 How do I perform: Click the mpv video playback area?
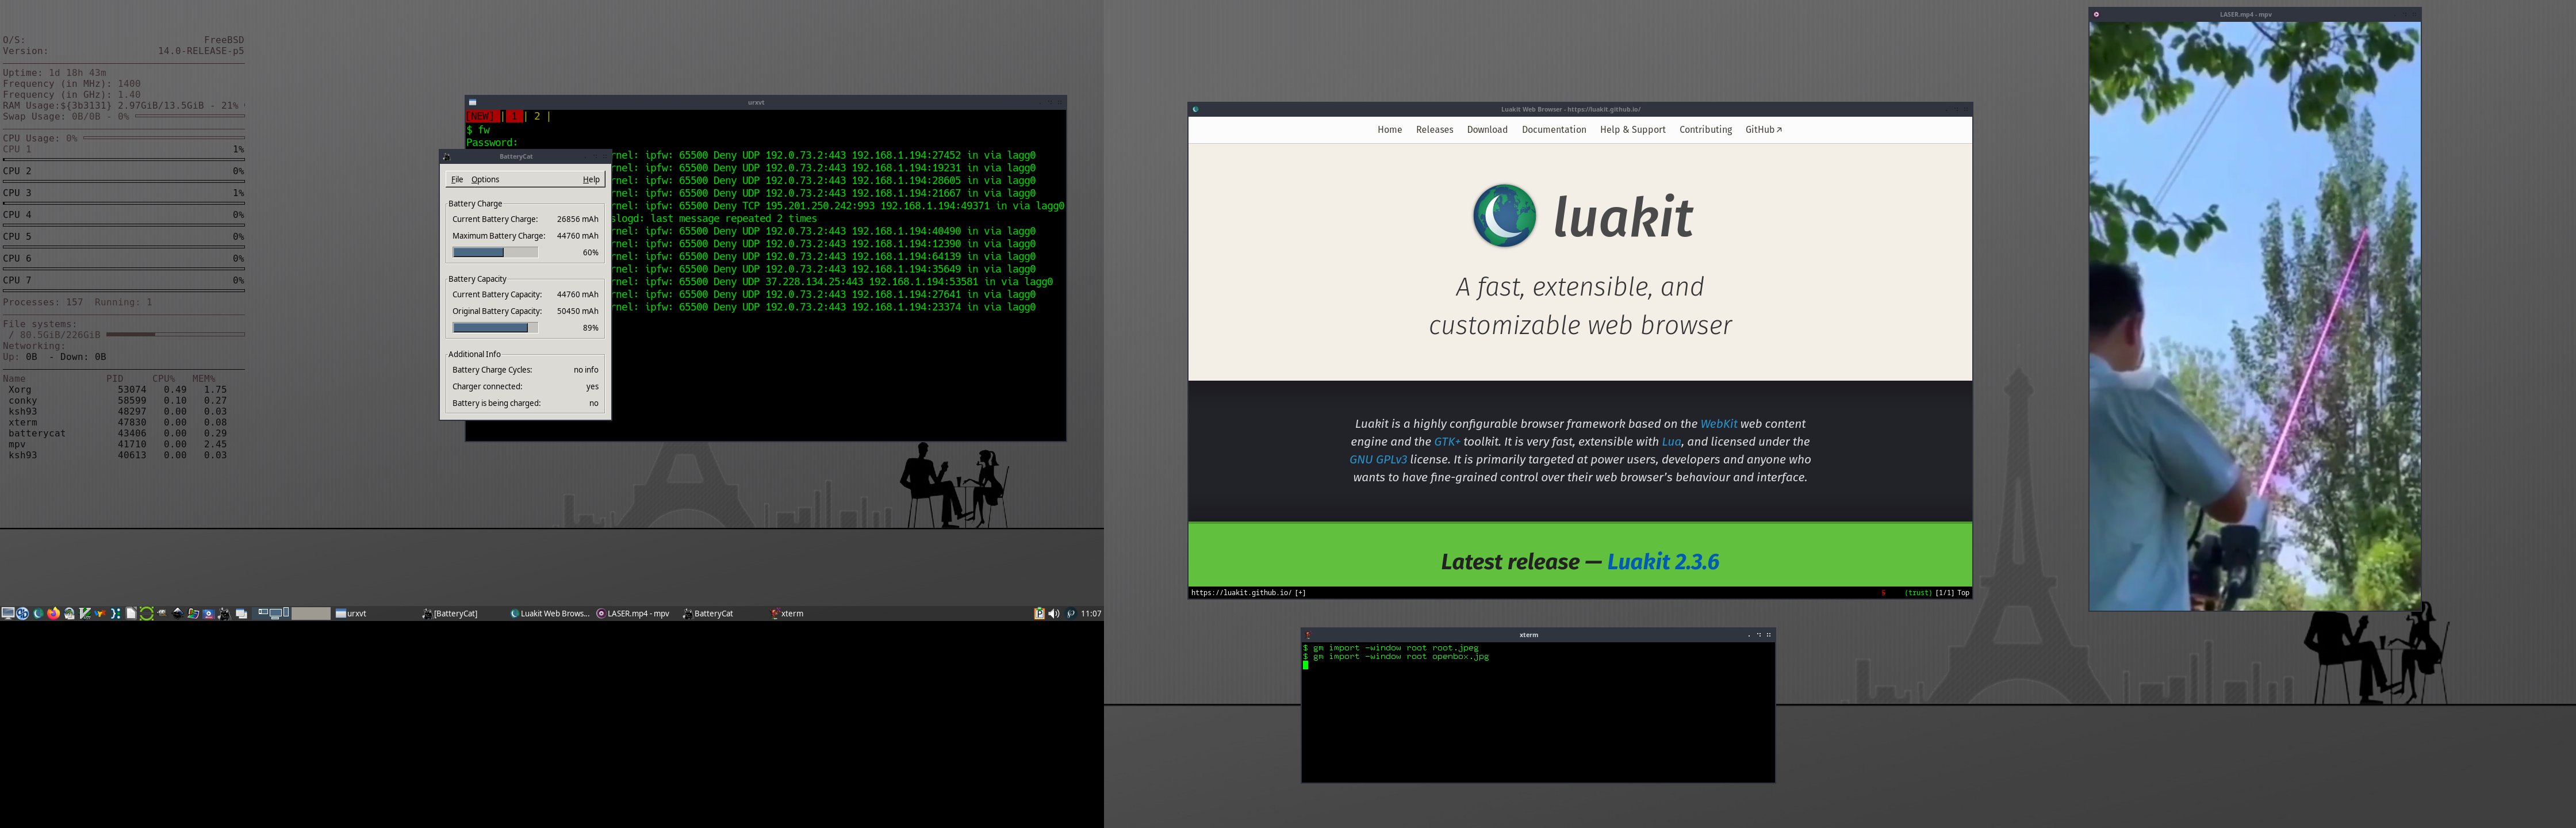[x=2254, y=315]
